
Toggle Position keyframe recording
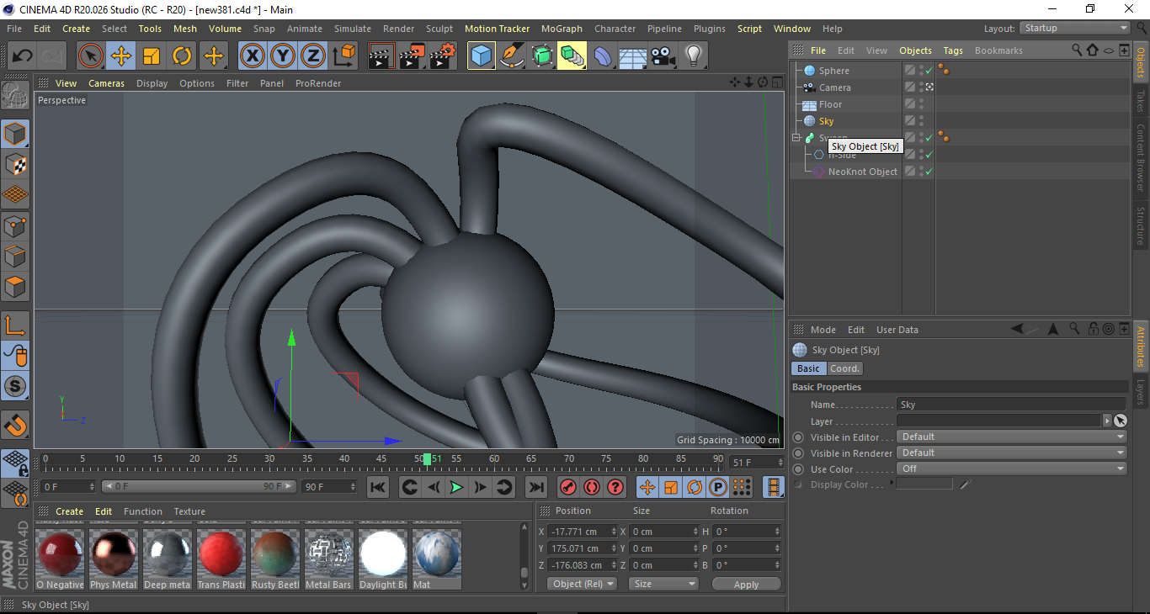click(x=647, y=487)
